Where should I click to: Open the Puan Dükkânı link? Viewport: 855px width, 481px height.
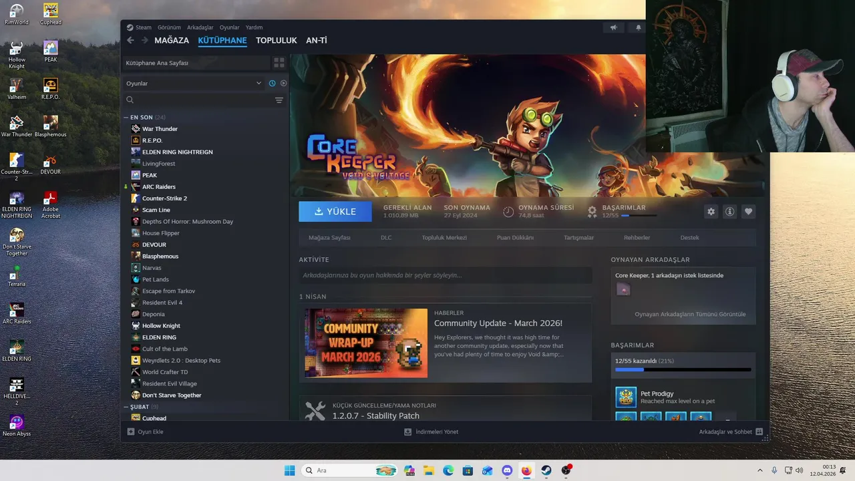(x=515, y=238)
